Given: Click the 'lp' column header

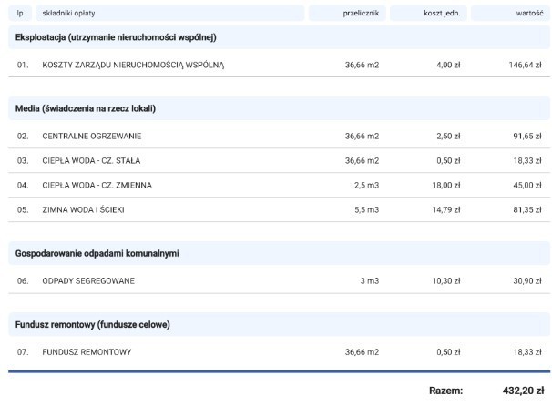Looking at the screenshot, I should (x=22, y=14).
